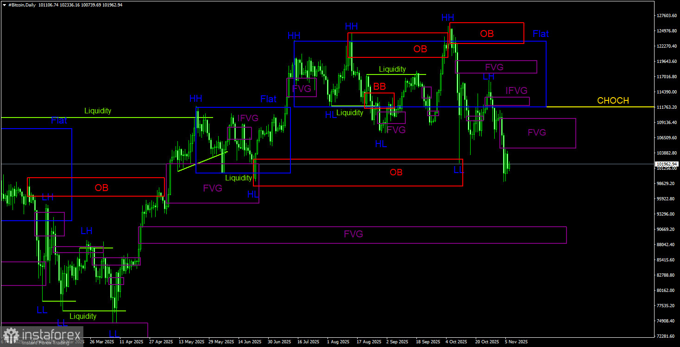Screen dimensions: 680x347
Task: Click the price axis value 106509.60
Action: point(667,138)
